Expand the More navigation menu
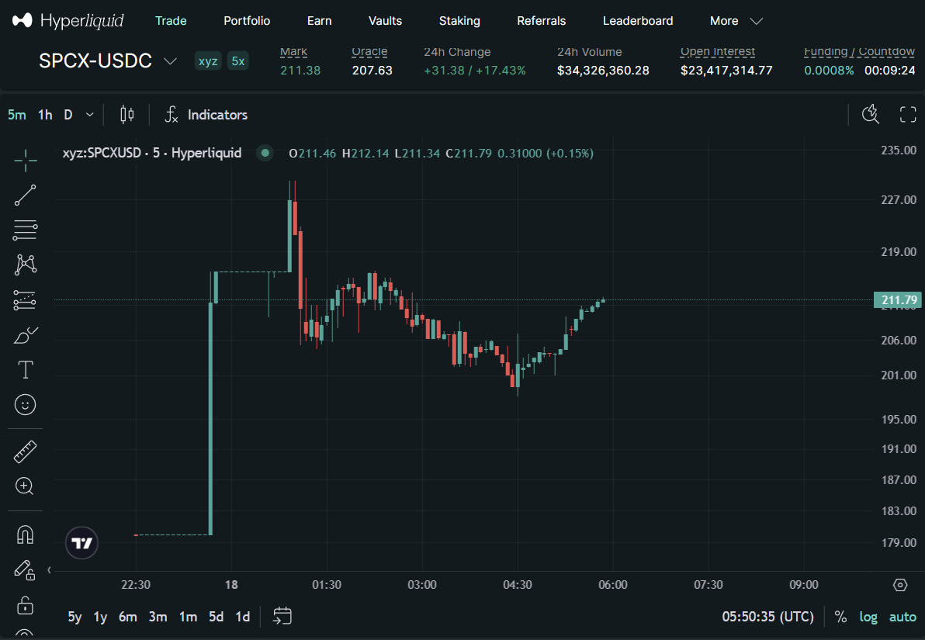925x640 pixels. coord(736,21)
